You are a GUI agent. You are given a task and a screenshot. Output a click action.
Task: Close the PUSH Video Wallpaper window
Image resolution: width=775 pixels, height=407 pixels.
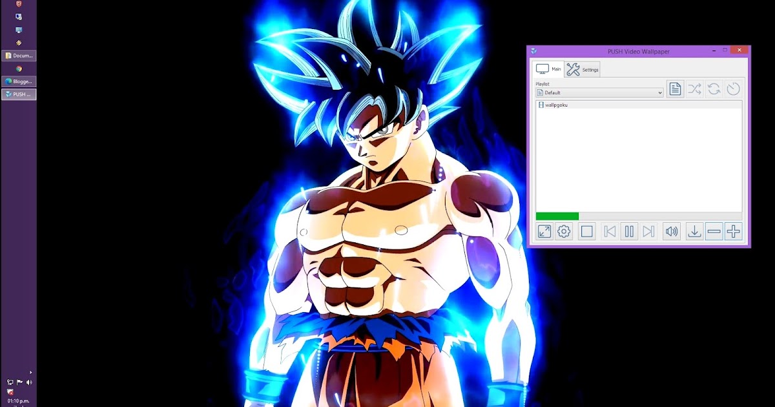739,50
